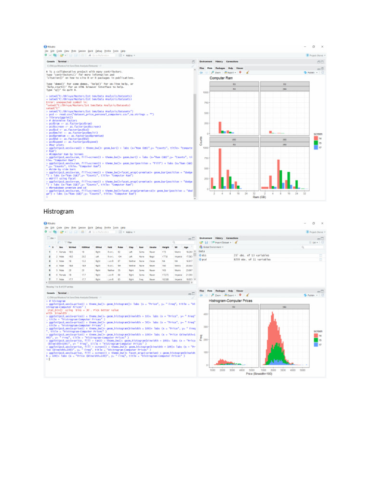Expand dss dataset entry in Environment pane

tap(200, 256)
